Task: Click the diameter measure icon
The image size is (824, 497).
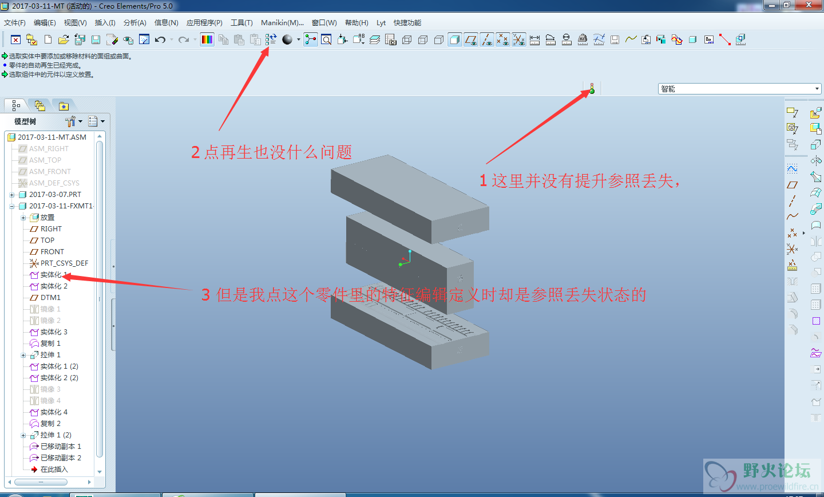Action: pyautogui.click(x=566, y=40)
